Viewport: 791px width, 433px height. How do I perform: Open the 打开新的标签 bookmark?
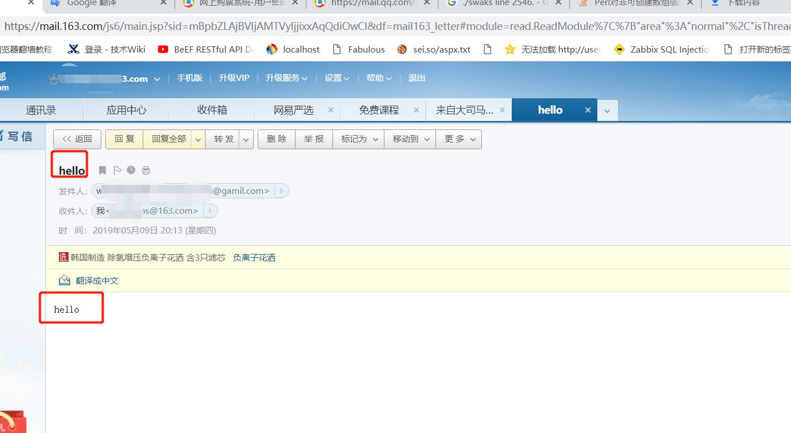pyautogui.click(x=757, y=49)
